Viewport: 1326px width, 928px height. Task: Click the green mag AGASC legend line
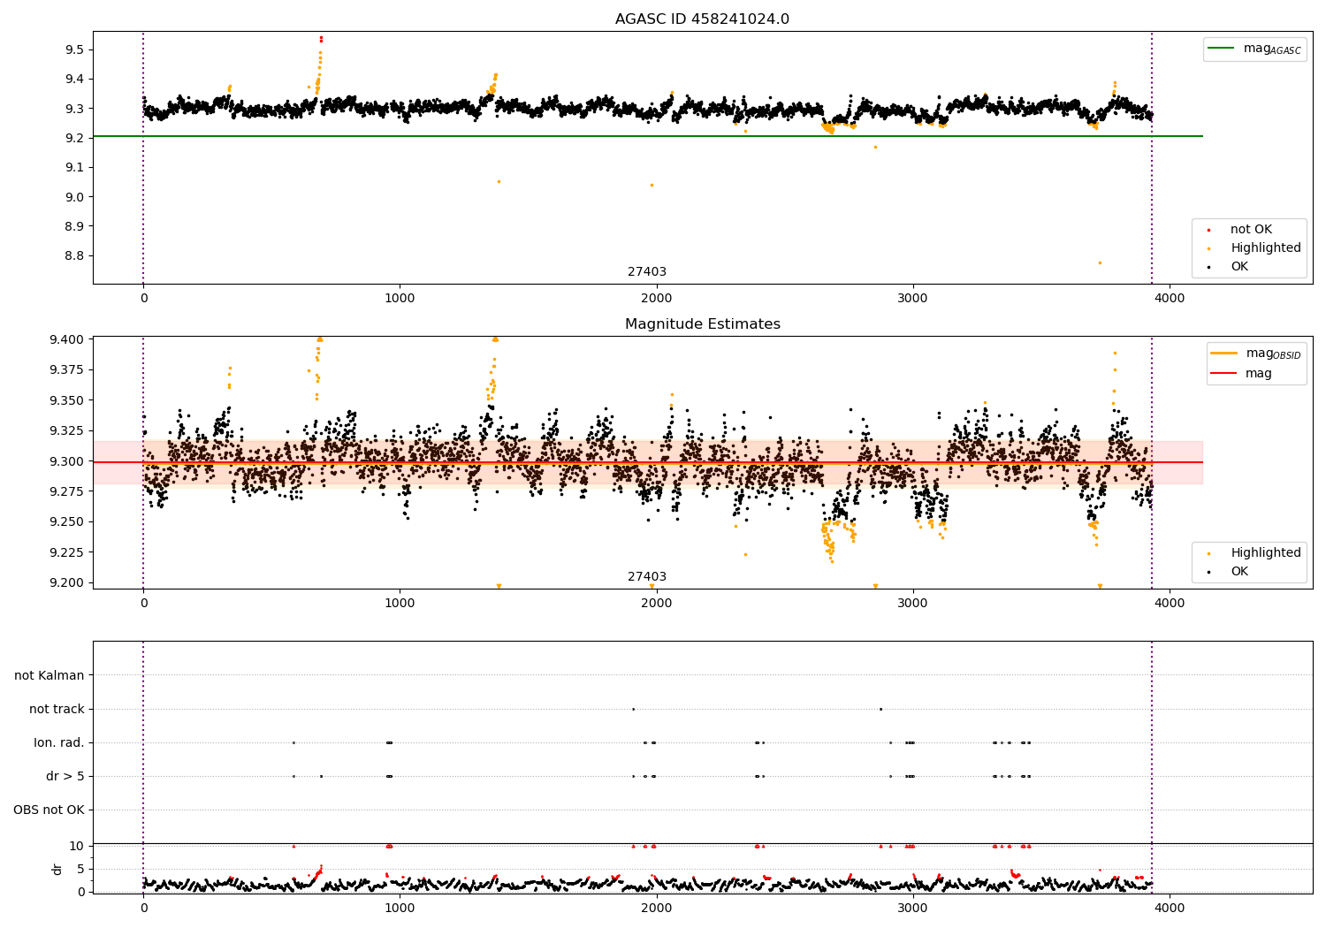coord(1223,49)
